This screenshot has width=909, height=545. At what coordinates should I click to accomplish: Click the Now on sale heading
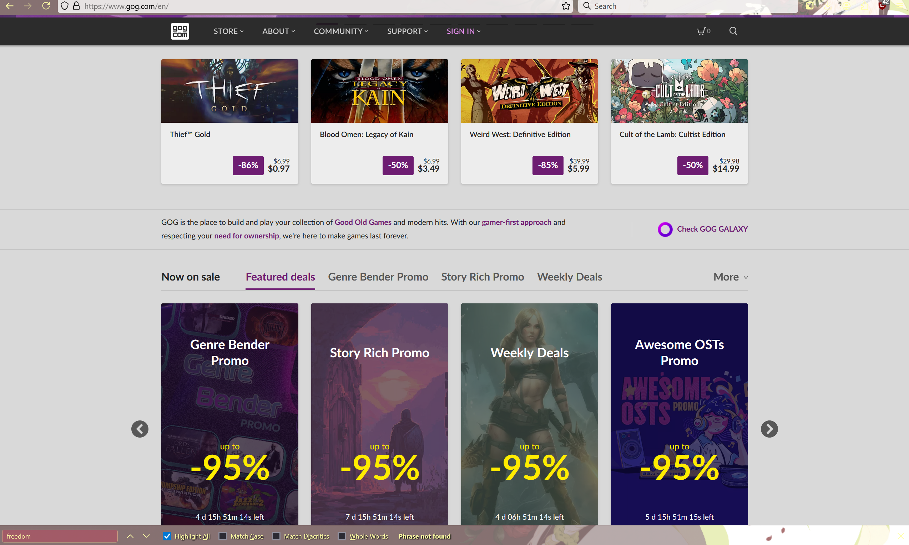pyautogui.click(x=191, y=277)
